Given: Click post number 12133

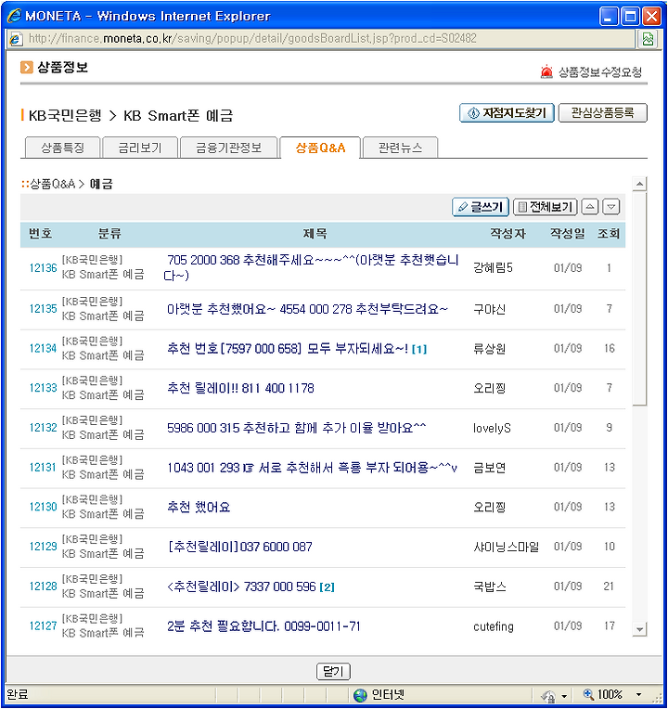Looking at the screenshot, I should point(43,388).
